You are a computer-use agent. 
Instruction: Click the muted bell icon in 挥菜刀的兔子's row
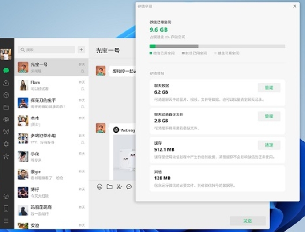coord(83,106)
